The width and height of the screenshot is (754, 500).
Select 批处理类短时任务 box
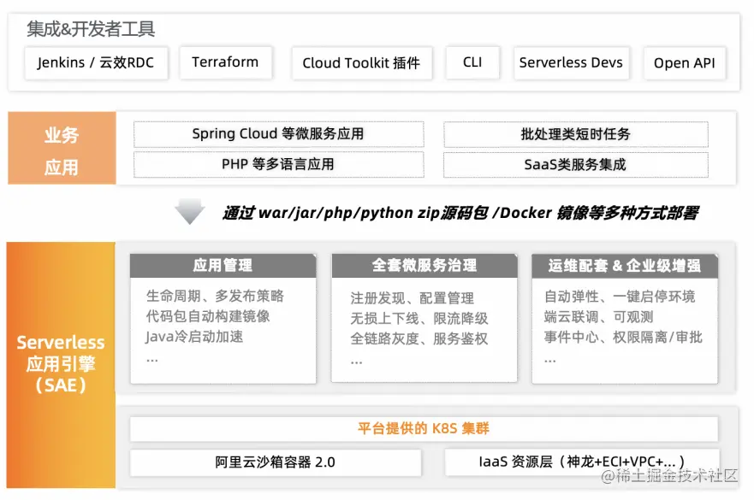tap(576, 134)
